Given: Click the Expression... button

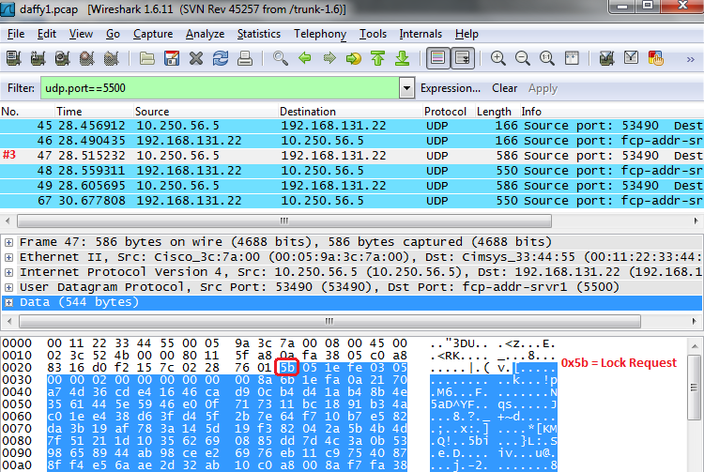Looking at the screenshot, I should click(x=450, y=88).
